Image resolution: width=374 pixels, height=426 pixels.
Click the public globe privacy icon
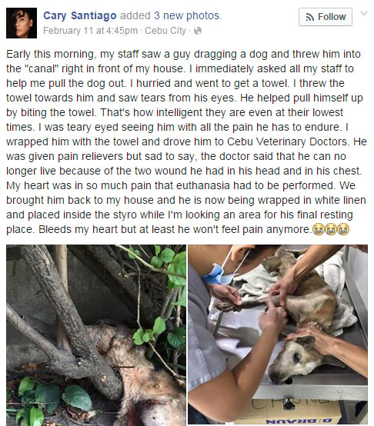[198, 31]
